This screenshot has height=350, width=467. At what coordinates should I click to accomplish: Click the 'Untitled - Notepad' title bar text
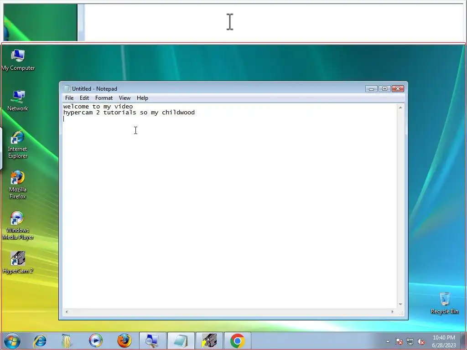coord(94,89)
